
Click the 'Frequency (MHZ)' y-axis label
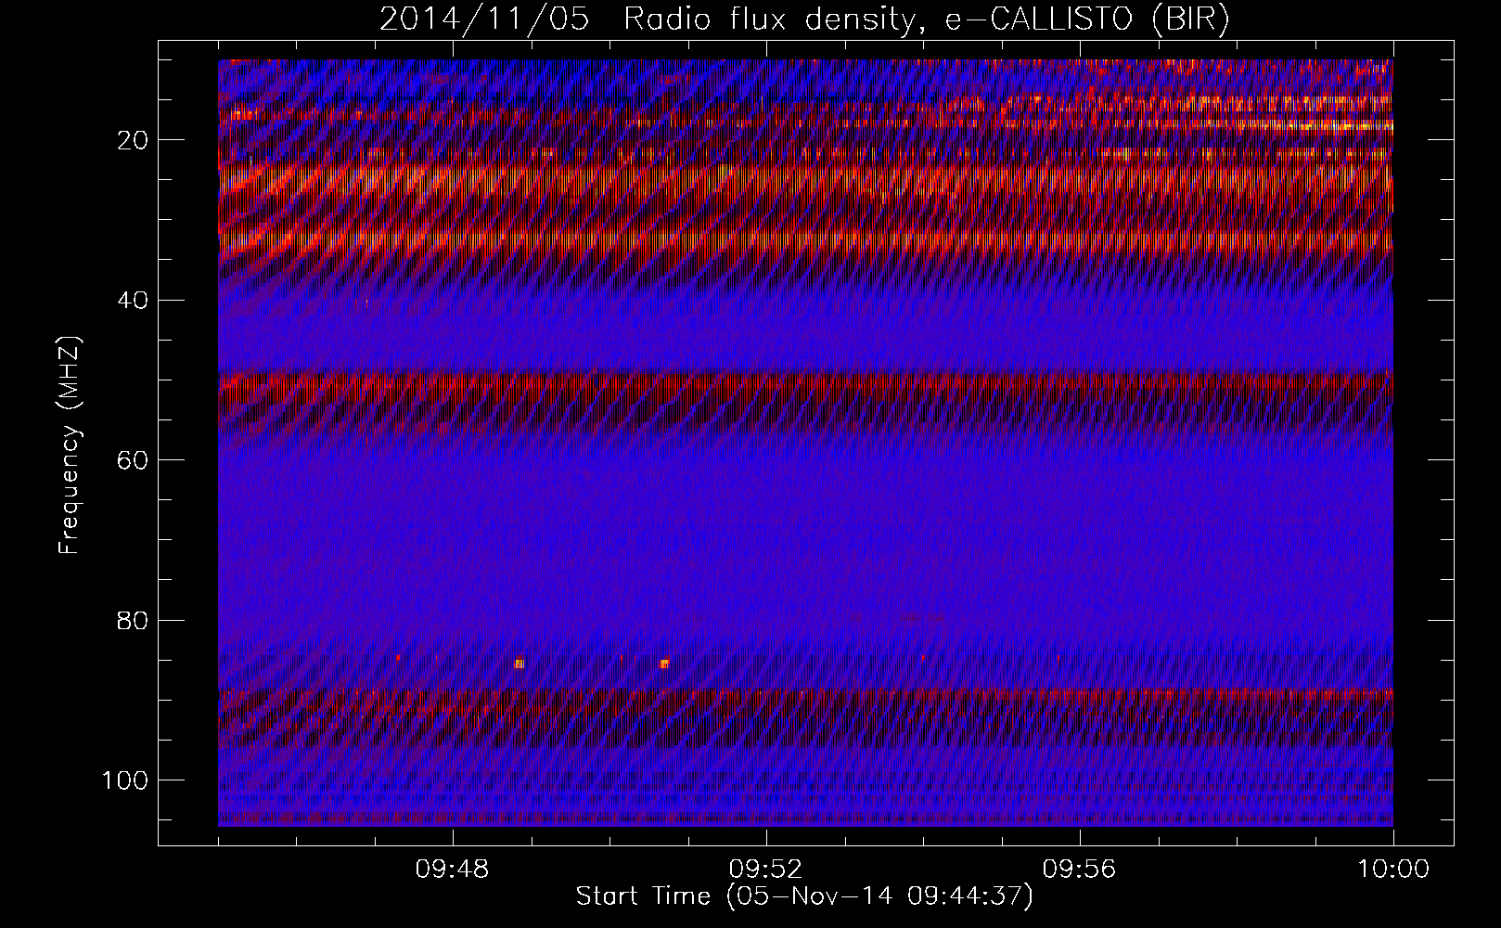tap(70, 445)
